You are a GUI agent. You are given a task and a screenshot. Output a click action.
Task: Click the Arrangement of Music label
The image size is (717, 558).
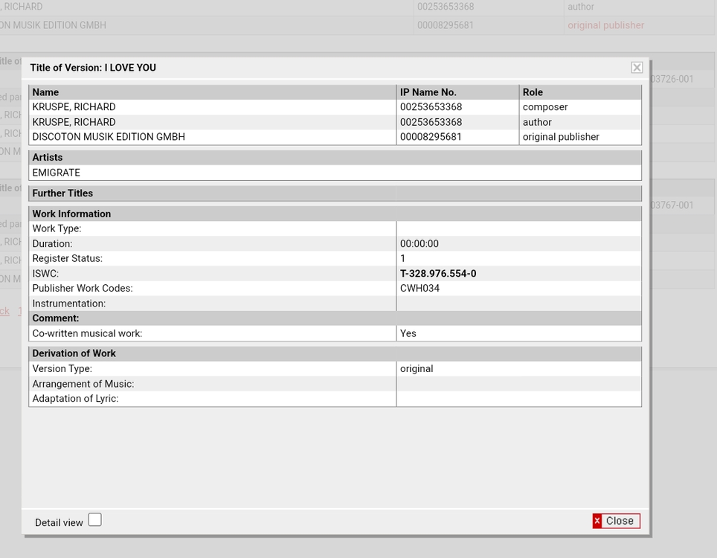[x=83, y=384]
